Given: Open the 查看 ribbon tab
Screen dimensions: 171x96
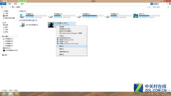Looking at the screenshot, I should 15,4.
